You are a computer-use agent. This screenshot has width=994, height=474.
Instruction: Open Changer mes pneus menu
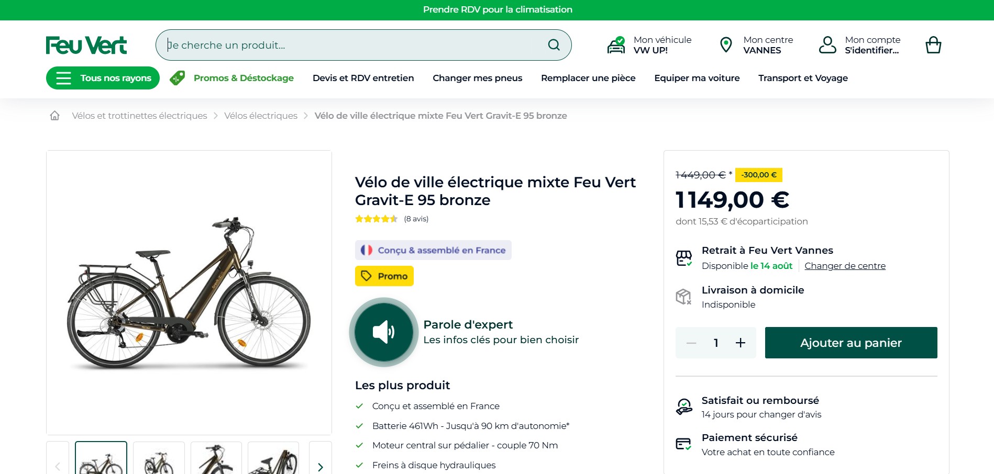(x=477, y=78)
